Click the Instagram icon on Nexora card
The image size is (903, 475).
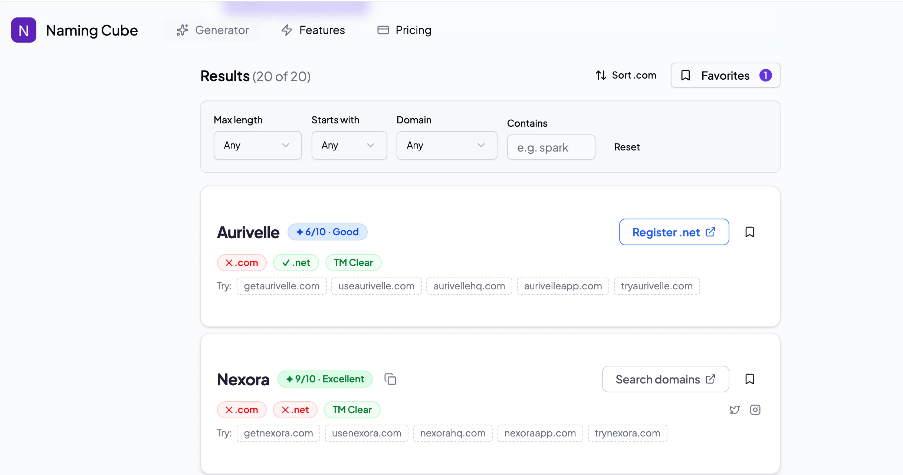pos(755,410)
